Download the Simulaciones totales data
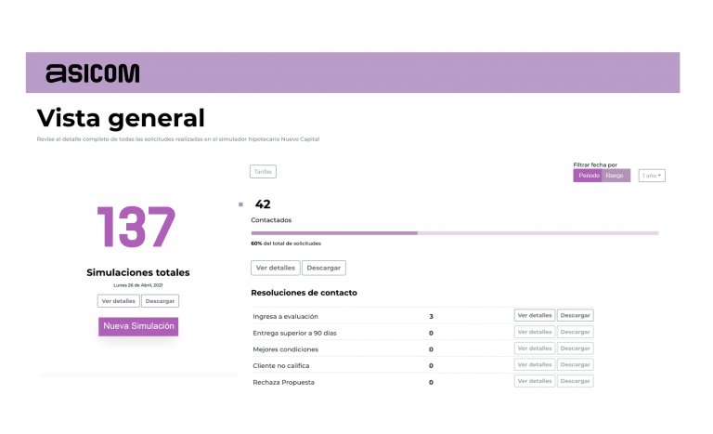713x434 pixels. pos(161,301)
